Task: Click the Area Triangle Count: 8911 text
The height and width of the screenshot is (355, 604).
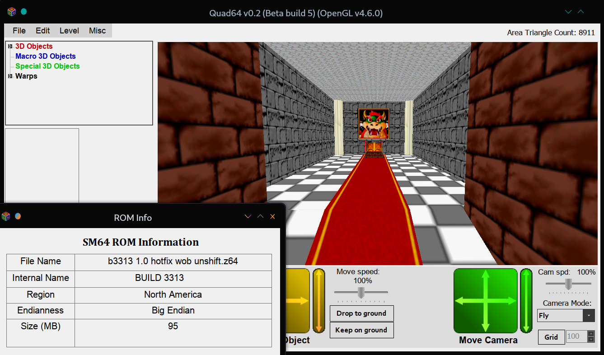Action: click(x=551, y=33)
